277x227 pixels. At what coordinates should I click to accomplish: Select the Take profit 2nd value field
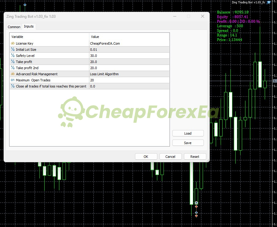pos(129,68)
